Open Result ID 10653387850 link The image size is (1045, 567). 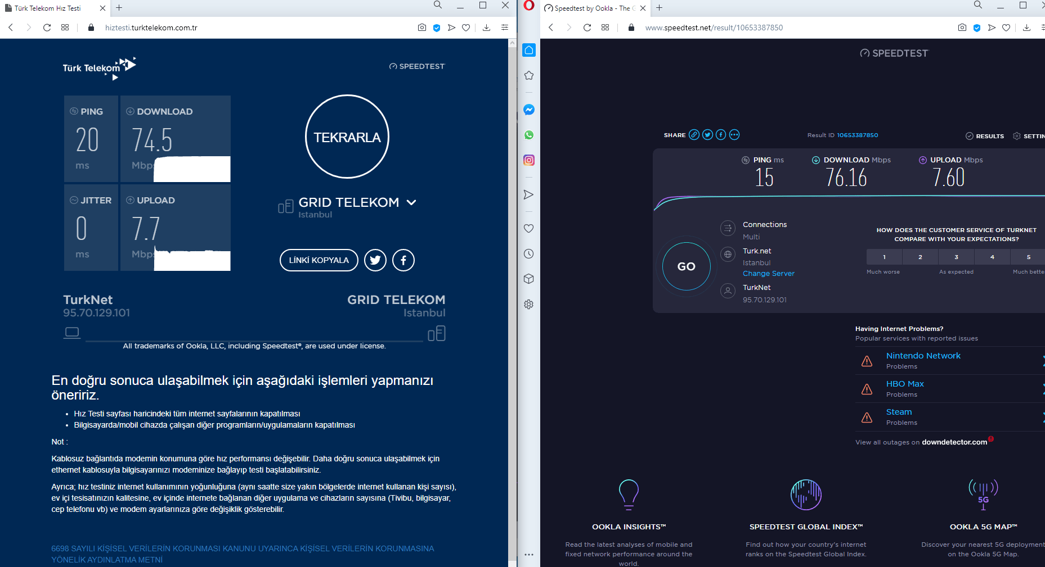click(858, 135)
